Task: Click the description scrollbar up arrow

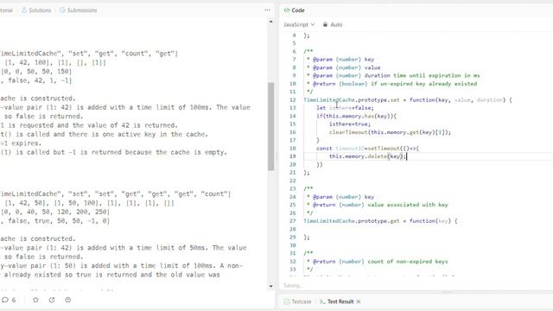Action: click(270, 22)
